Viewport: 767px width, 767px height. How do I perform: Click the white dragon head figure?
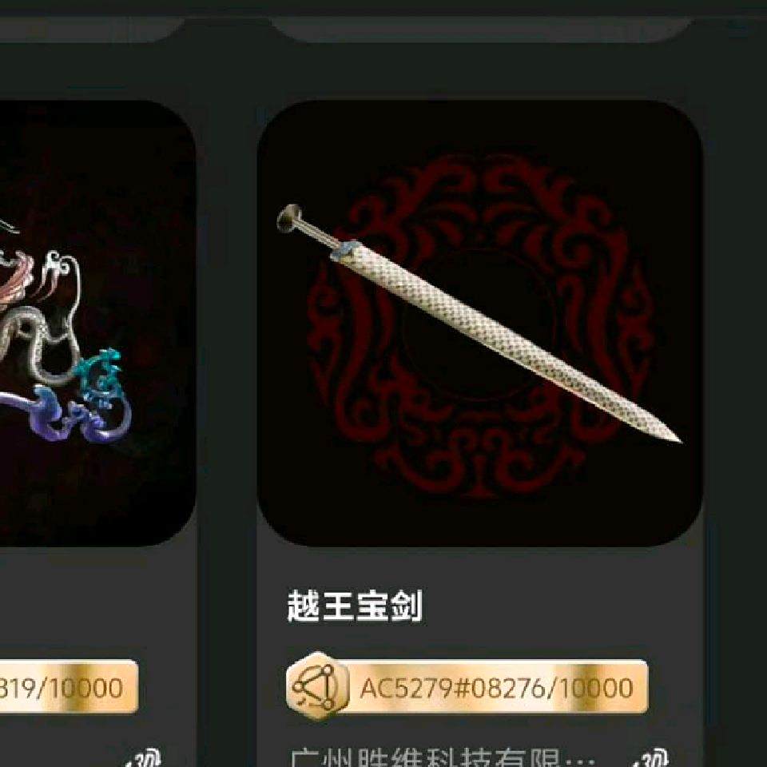(x=62, y=271)
